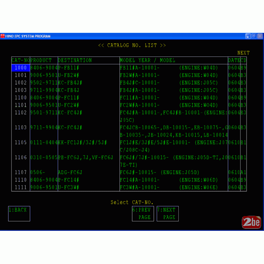Click destination P-FB11#
This screenshot has height=264, width=264.
(x=68, y=68)
